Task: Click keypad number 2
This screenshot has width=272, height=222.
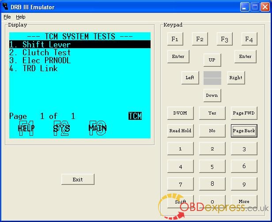Action: 212,149
